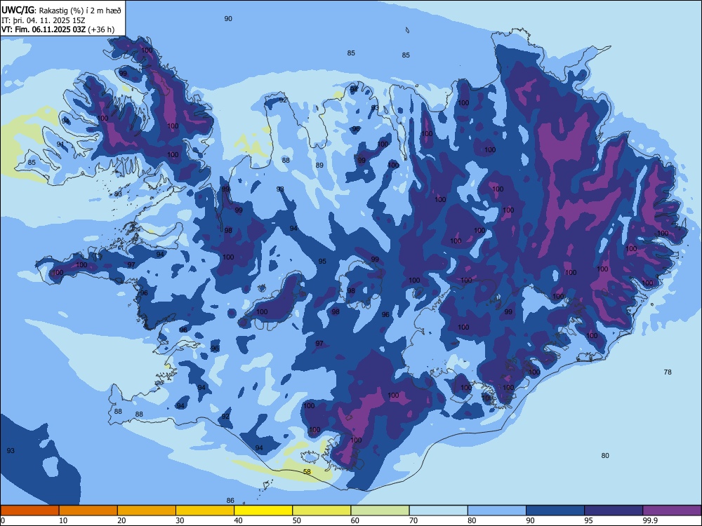Pick the amber 20–30 legend swatch
Screen dimensions: 702x526
click(x=147, y=511)
